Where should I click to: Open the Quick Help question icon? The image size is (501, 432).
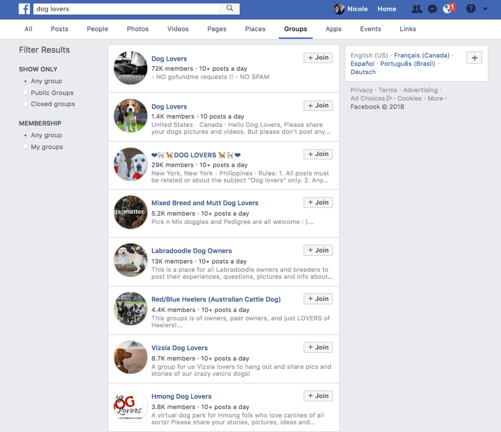[471, 8]
